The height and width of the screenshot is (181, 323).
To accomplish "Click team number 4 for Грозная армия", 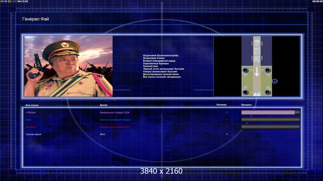I will pos(227,134).
